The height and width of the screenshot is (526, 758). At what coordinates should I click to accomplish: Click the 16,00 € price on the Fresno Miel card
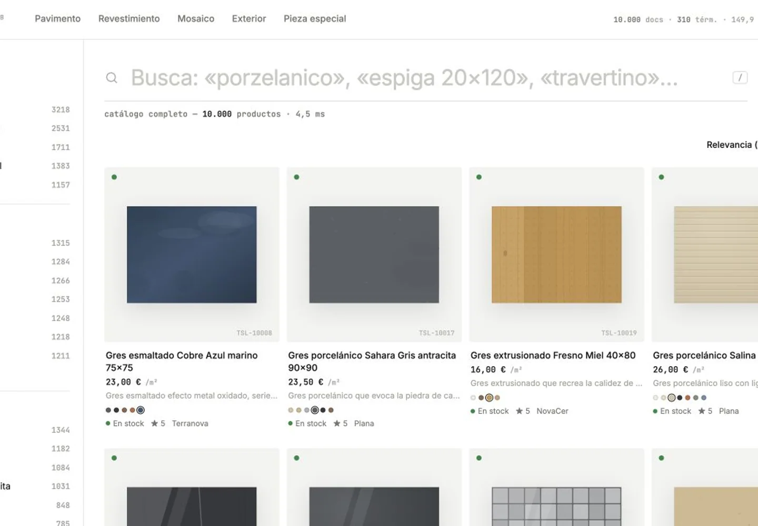[488, 370]
